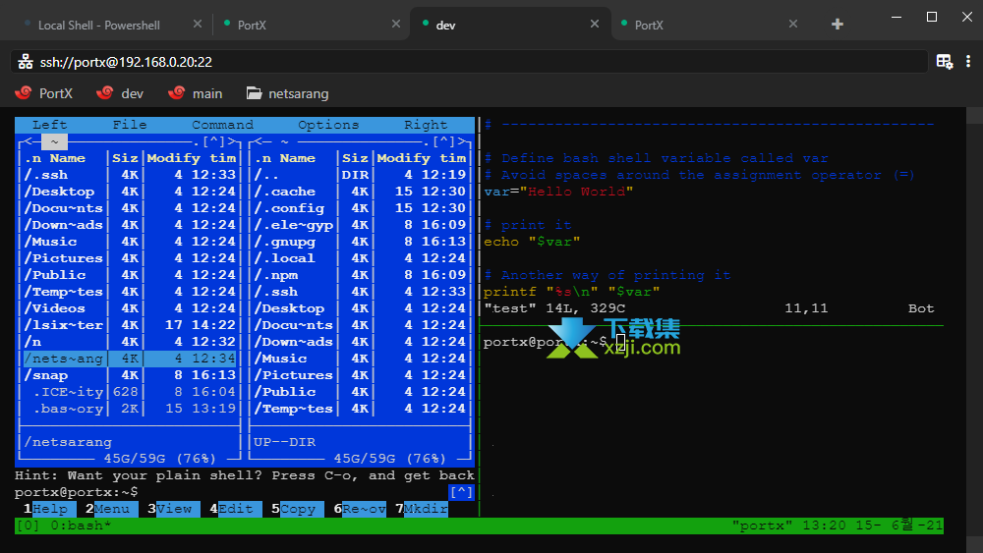Click the 2 Menu function key
Image resolution: width=983 pixels, height=553 pixels.
tap(112, 509)
